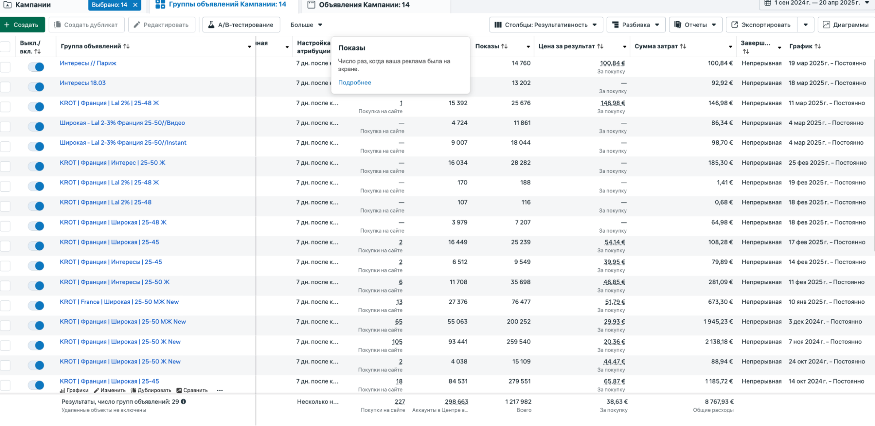
Task: Toggle off 'Интересы // Париж' ad set
Action: pos(36,67)
